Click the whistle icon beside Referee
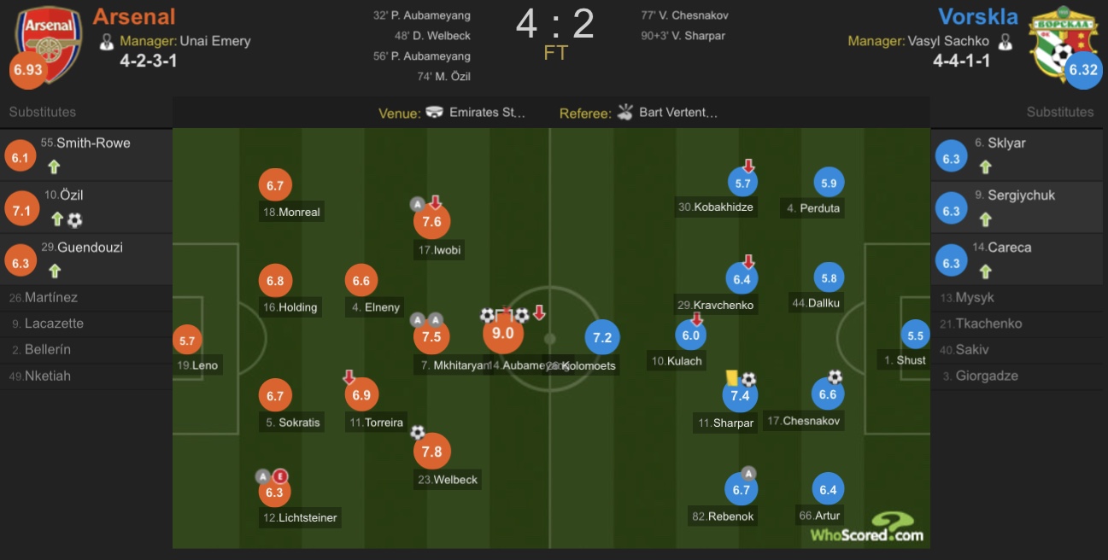This screenshot has width=1108, height=560. coord(625,112)
